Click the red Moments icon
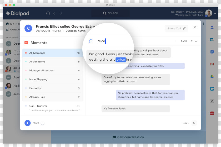The height and width of the screenshot is (147, 221). [26, 43]
